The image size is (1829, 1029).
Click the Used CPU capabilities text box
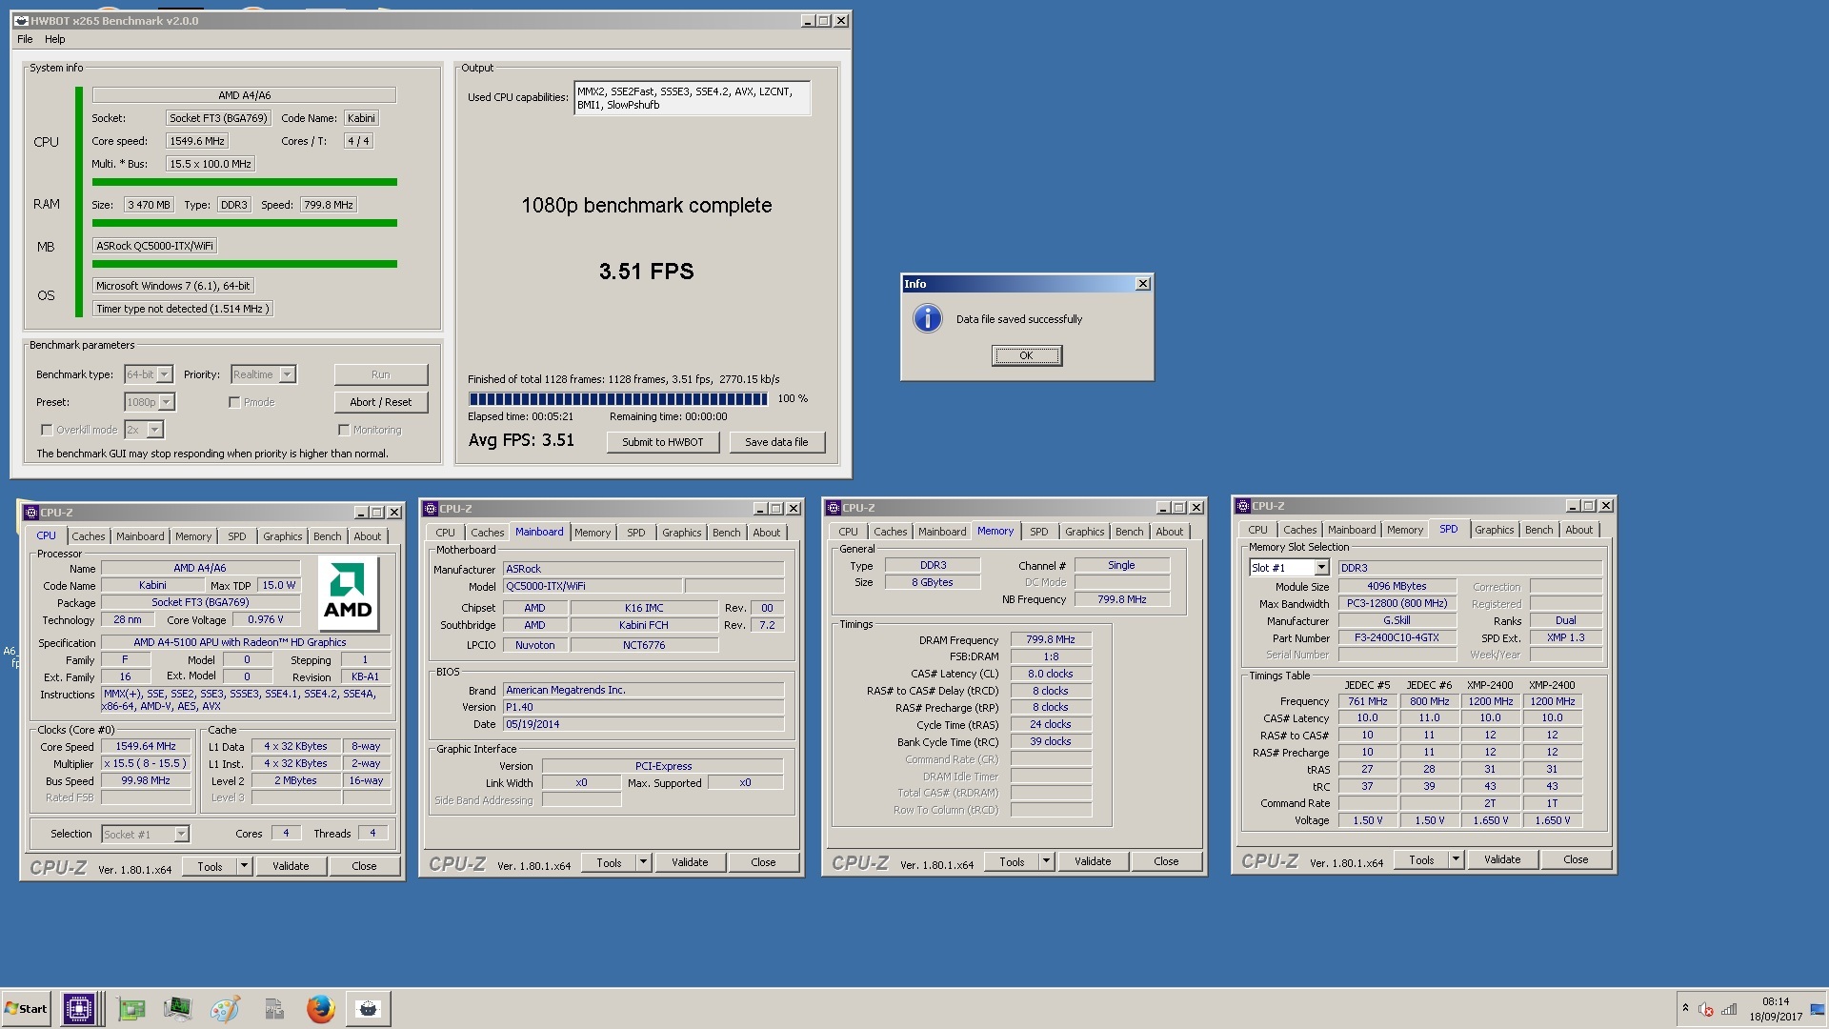click(693, 98)
